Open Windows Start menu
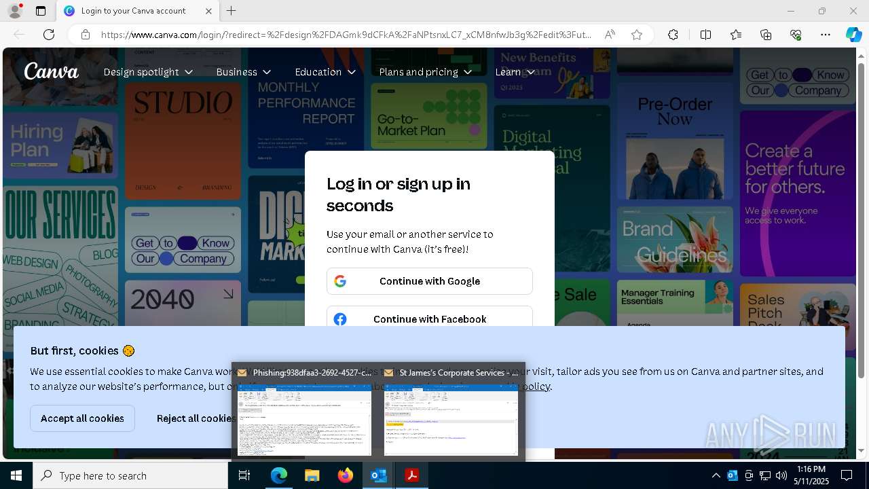 pyautogui.click(x=16, y=475)
